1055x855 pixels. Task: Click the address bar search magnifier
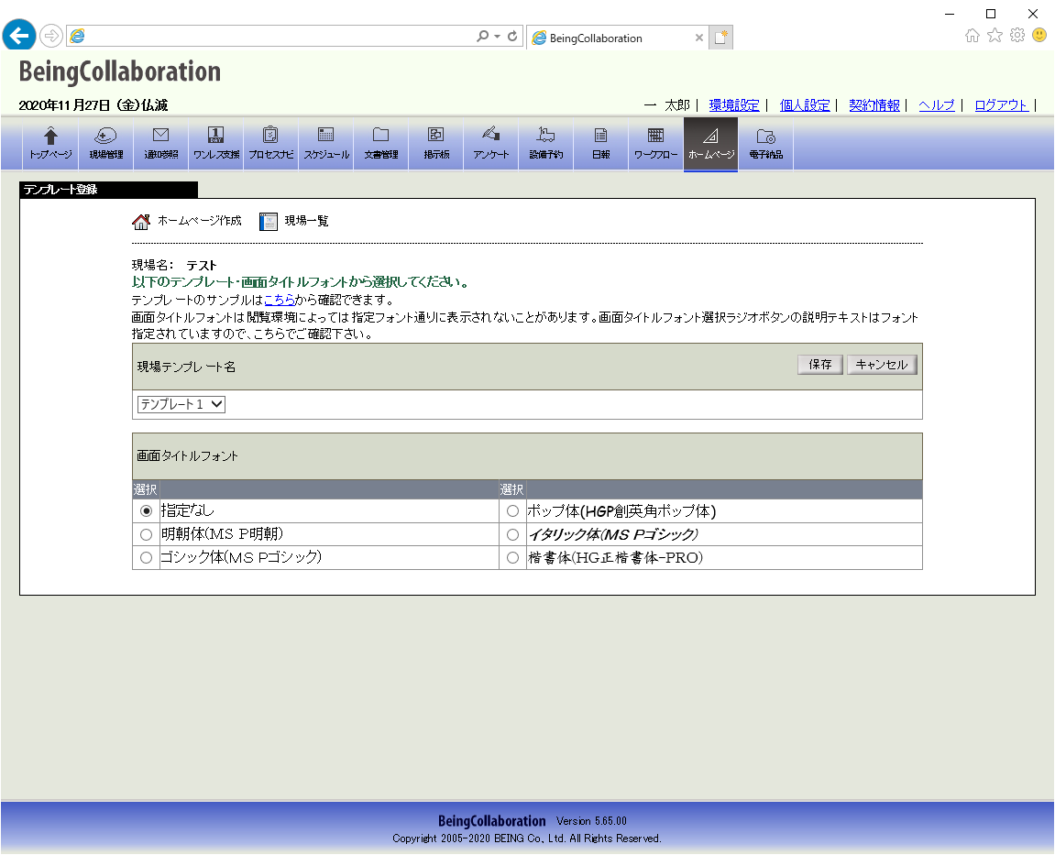[x=482, y=36]
